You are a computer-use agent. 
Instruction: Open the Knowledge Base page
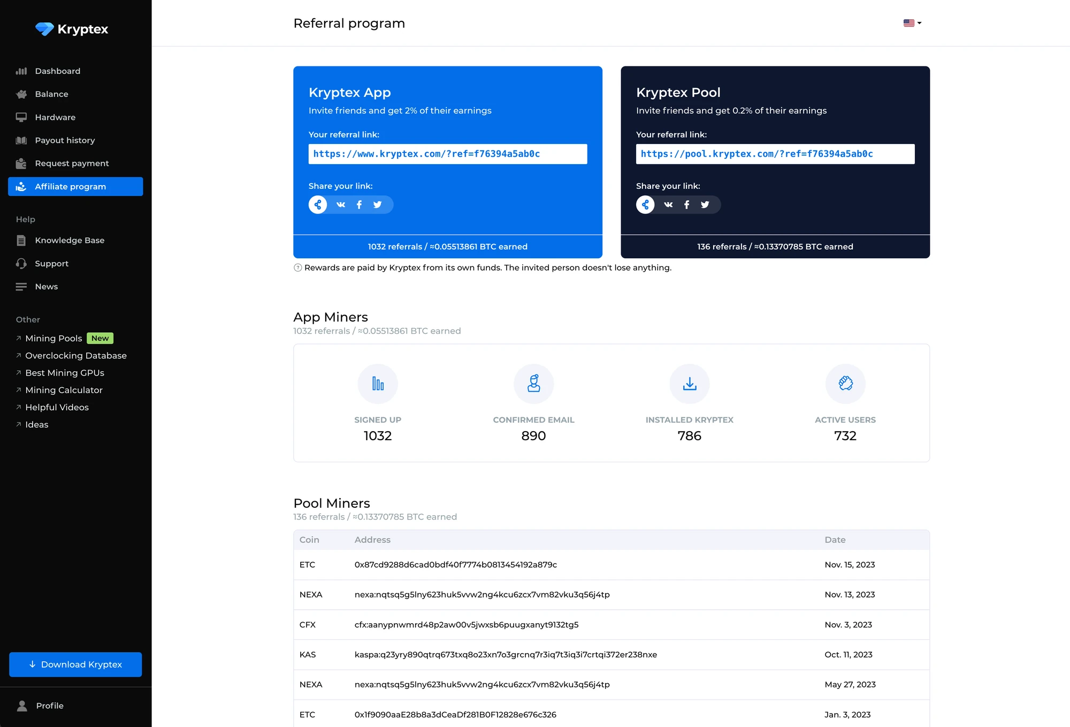[x=70, y=240]
